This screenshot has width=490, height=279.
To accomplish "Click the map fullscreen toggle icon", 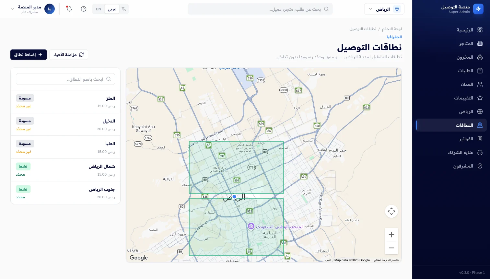I will coord(391,211).
